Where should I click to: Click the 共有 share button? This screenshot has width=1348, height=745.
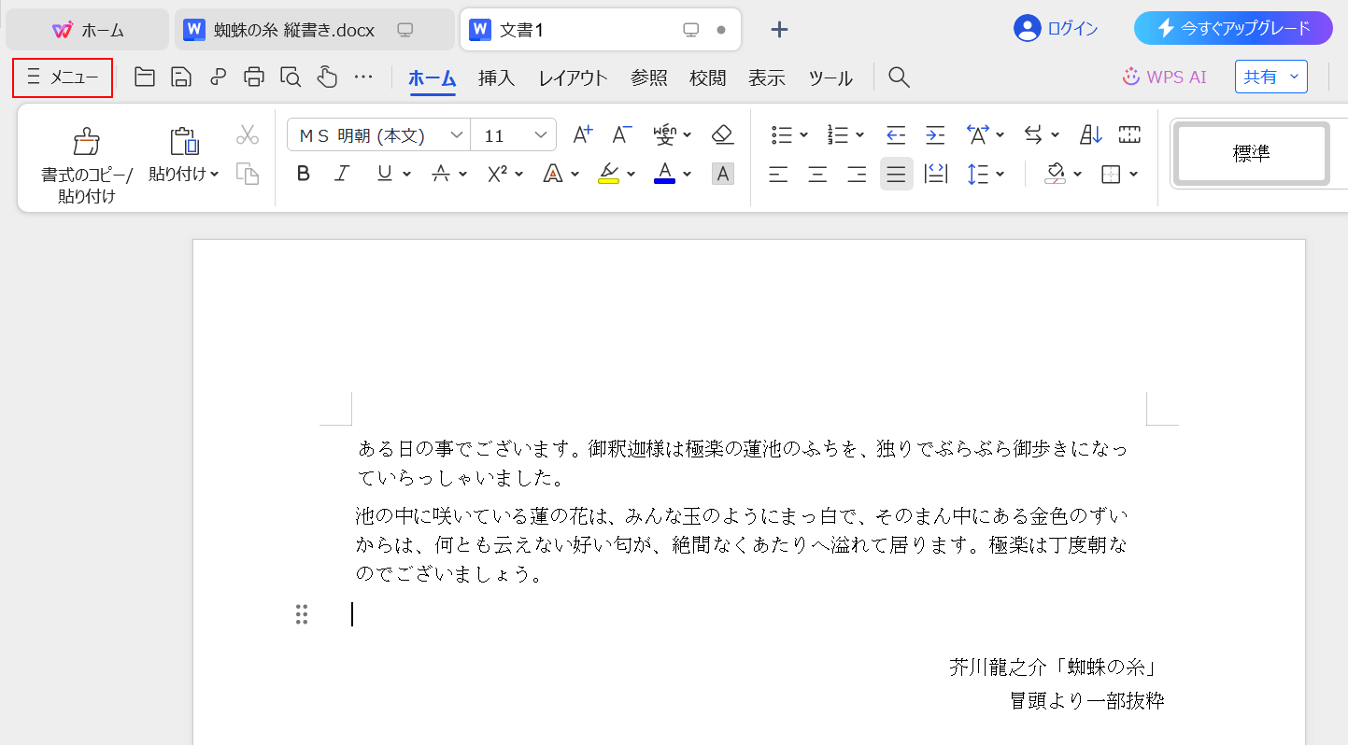coord(1271,77)
